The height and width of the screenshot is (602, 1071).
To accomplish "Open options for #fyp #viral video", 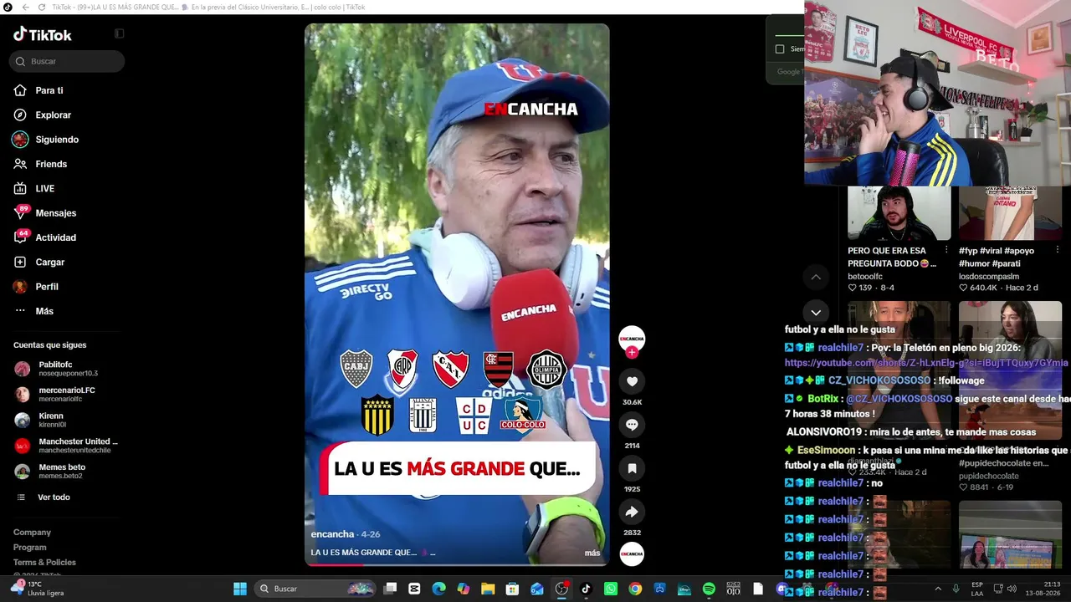I will pos(1058,250).
